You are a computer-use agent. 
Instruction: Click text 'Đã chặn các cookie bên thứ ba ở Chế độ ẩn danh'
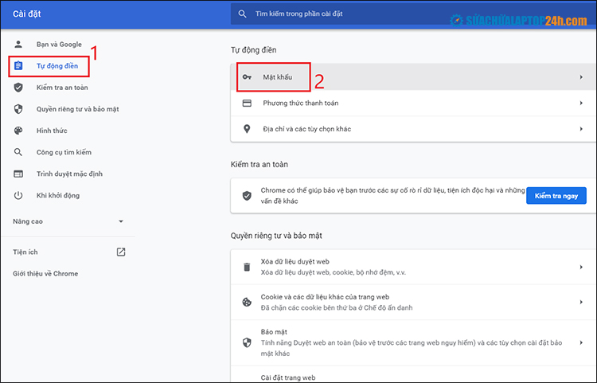(337, 307)
